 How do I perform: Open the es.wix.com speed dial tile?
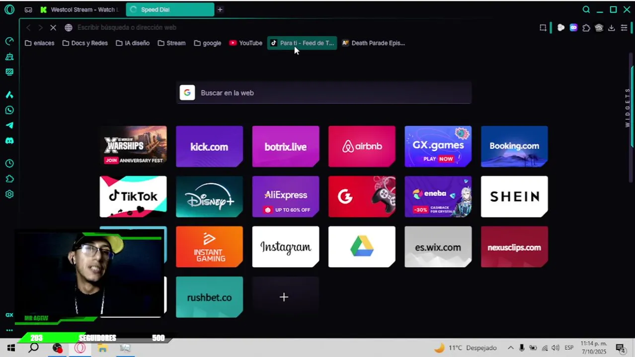438,247
